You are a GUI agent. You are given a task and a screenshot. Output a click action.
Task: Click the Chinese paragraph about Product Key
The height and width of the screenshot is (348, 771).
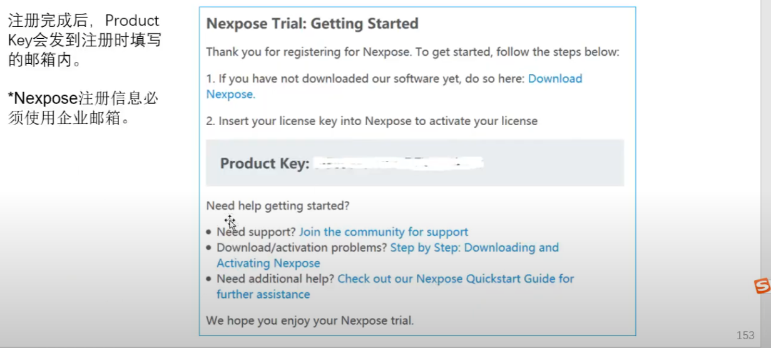coord(84,41)
